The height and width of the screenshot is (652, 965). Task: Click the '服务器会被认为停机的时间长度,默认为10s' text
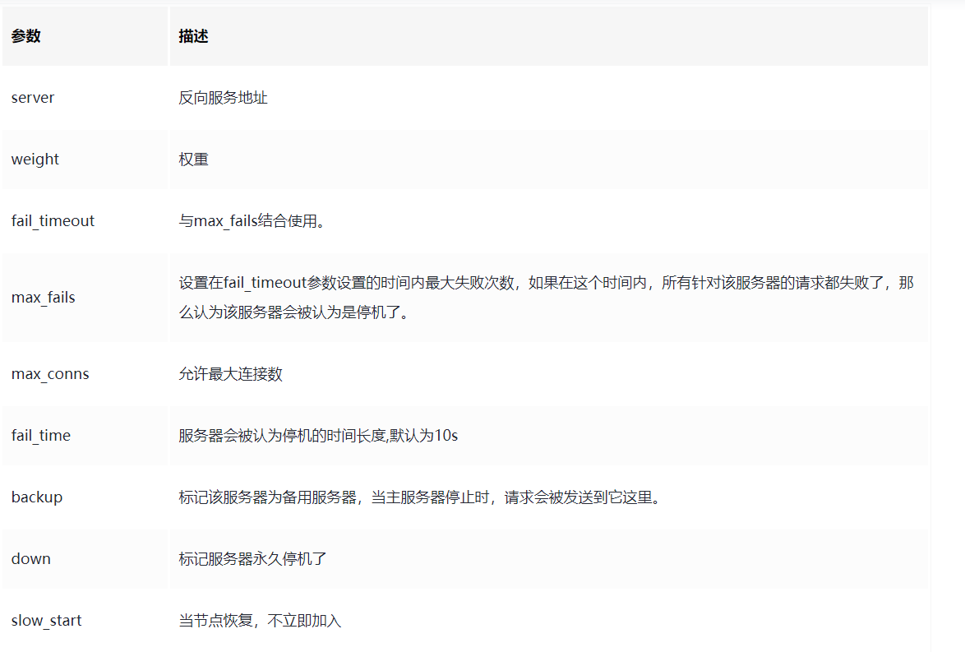[x=318, y=435]
